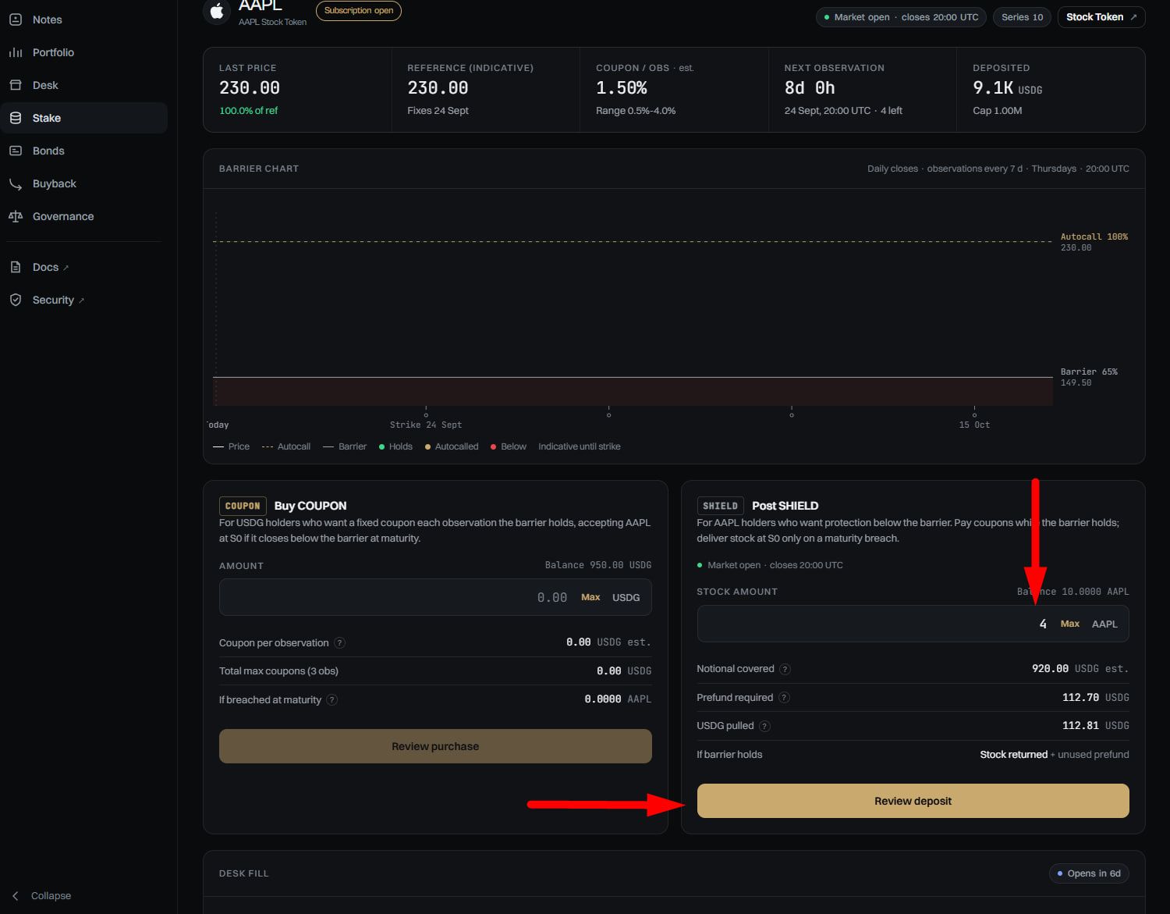The image size is (1170, 914).
Task: Click help icon beside Coupon per observation
Action: tap(339, 643)
